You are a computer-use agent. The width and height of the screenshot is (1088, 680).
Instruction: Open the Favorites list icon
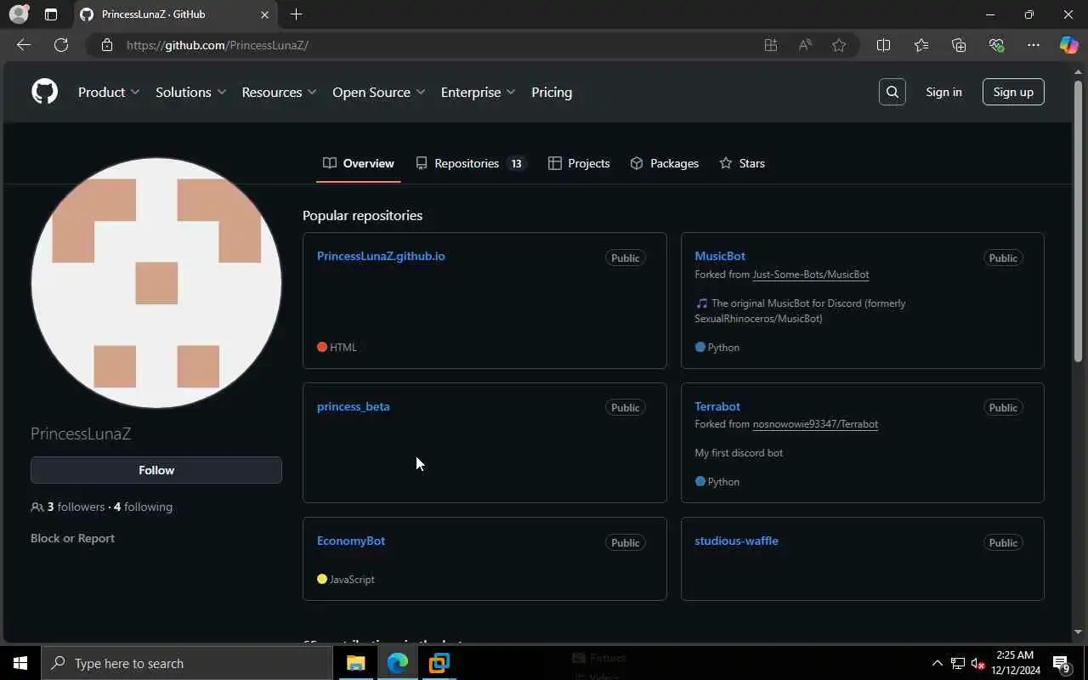tap(921, 45)
